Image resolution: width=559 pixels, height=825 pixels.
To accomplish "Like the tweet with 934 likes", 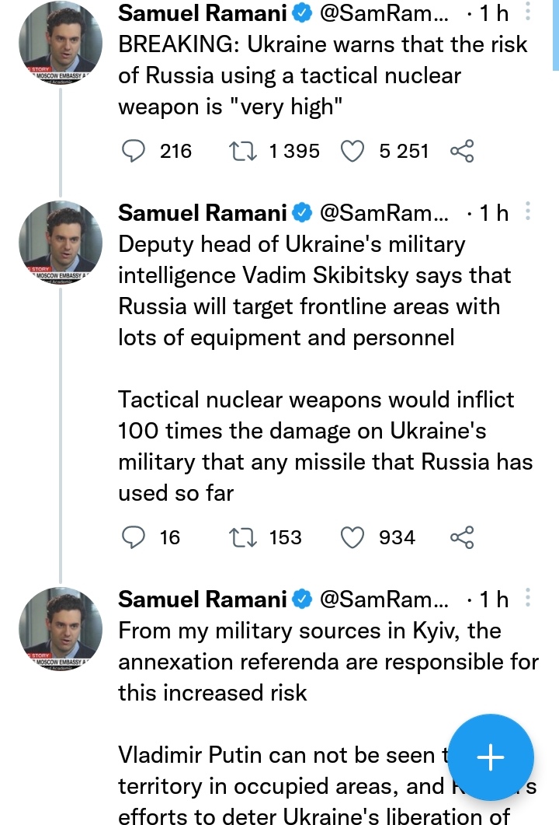I will pos(353,537).
